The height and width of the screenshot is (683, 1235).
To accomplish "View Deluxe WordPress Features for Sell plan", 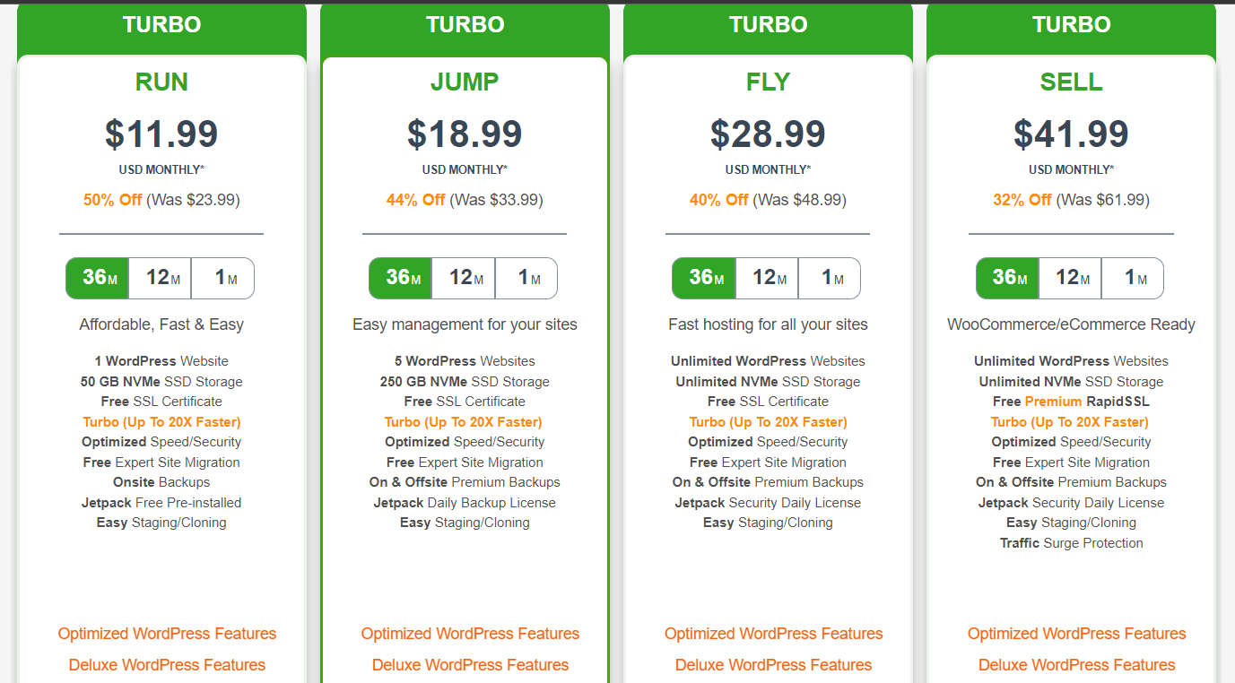I will [1076, 665].
